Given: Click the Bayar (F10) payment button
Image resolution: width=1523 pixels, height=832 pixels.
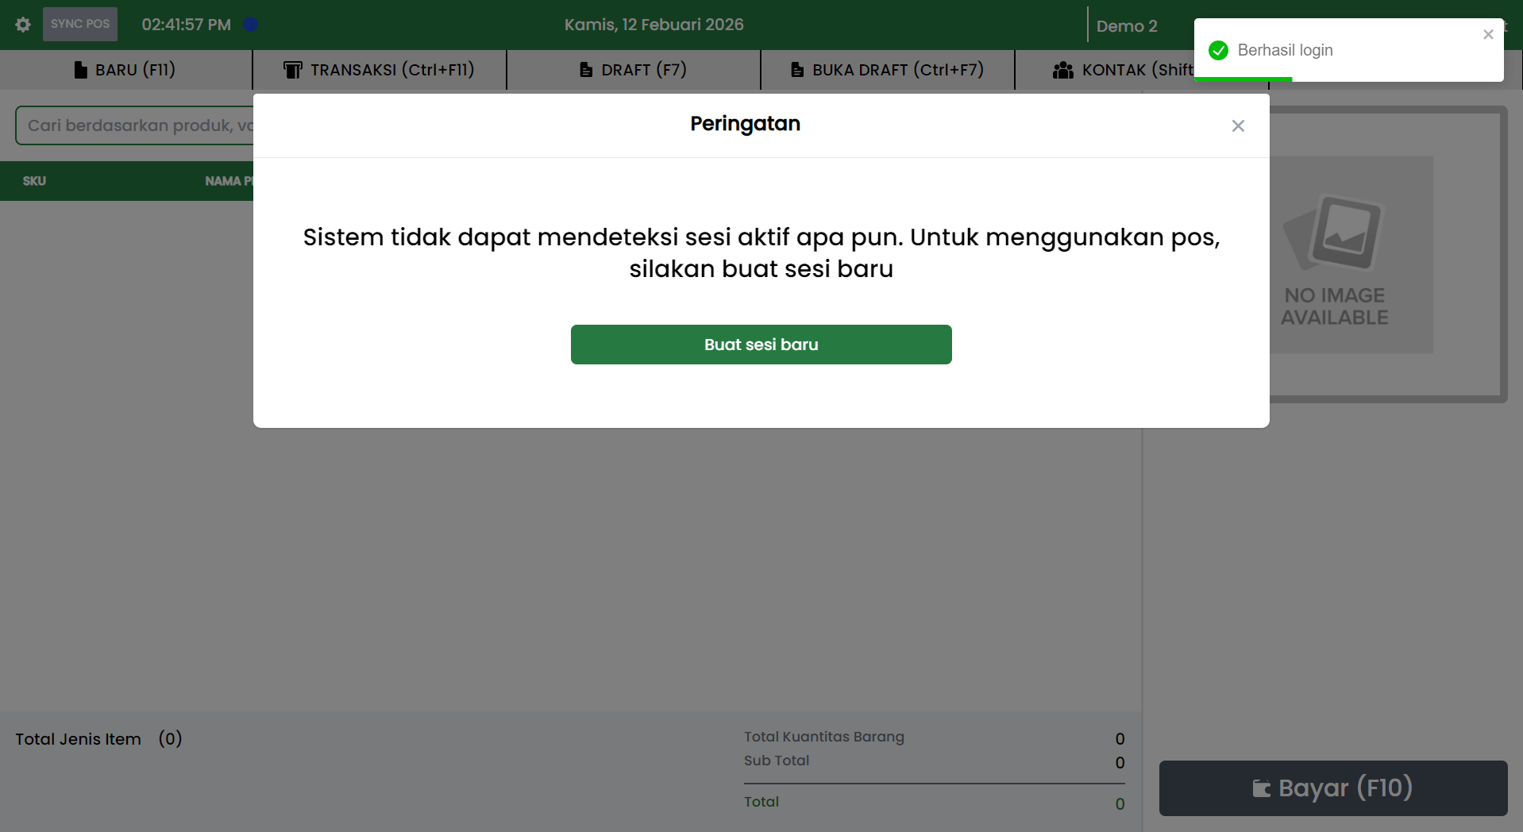Looking at the screenshot, I should tap(1332, 788).
